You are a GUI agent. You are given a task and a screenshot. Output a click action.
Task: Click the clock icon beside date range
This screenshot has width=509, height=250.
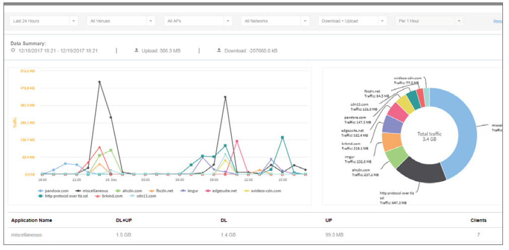click(x=13, y=51)
